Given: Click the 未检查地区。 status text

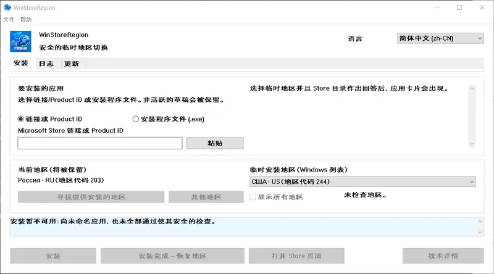Looking at the screenshot, I should click(365, 195).
